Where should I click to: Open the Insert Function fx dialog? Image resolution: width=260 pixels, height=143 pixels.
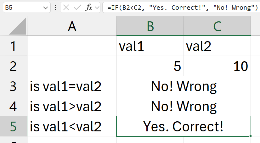click(x=89, y=8)
